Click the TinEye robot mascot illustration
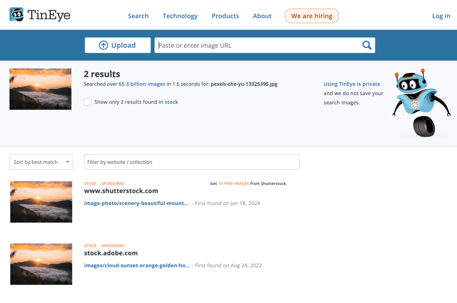 point(419,103)
